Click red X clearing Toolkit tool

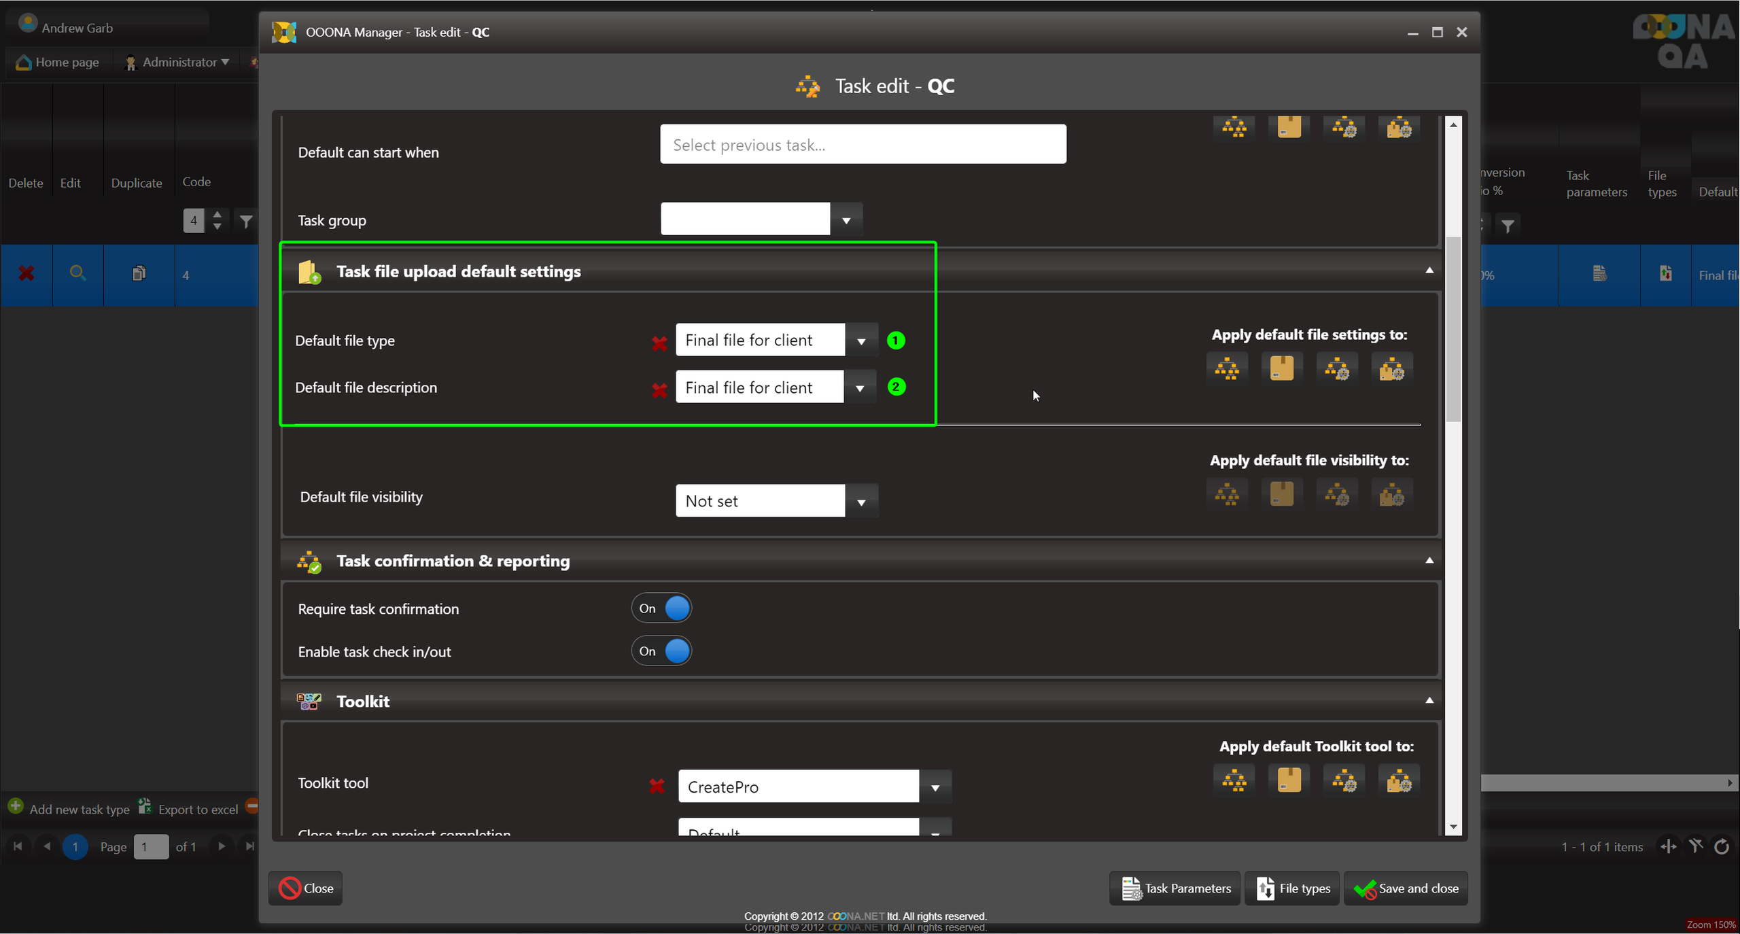point(657,786)
